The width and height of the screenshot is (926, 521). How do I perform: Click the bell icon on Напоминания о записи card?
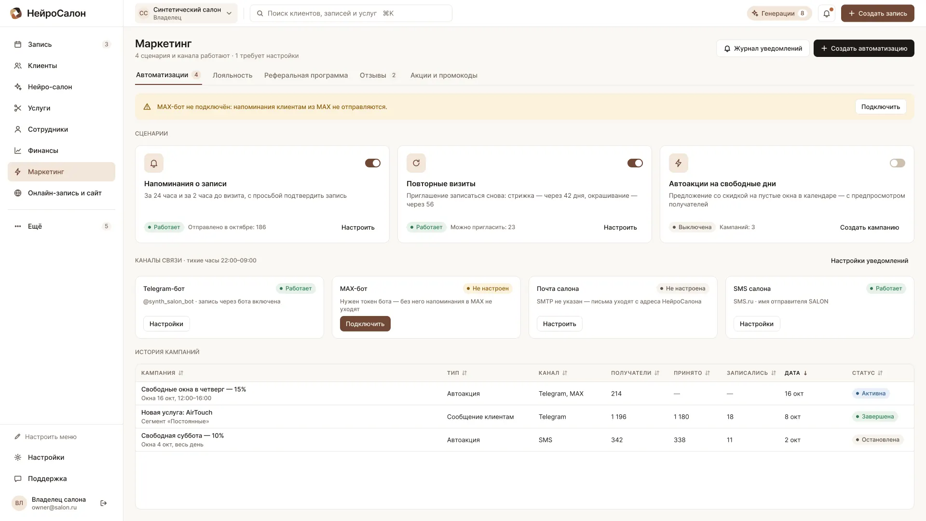(154, 163)
